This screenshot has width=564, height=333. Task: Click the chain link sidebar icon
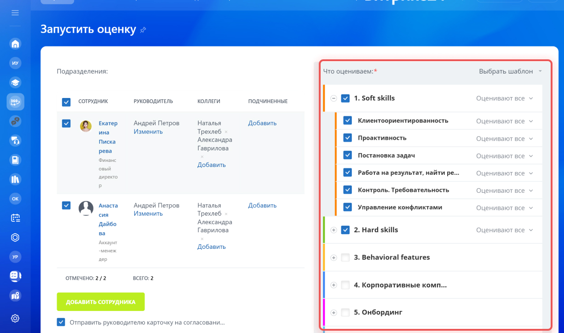(x=15, y=121)
